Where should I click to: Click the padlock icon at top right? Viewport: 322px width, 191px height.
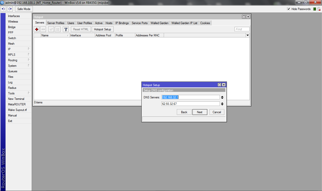319,9
